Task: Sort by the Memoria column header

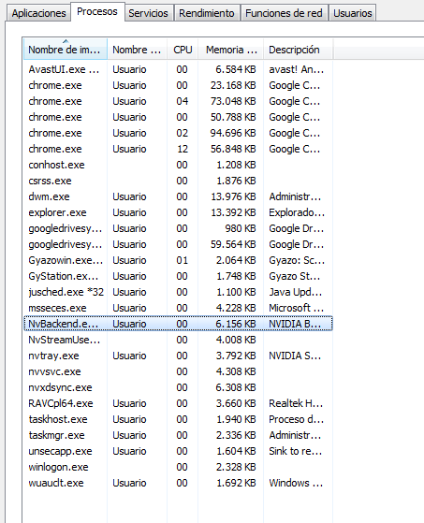Action: click(x=231, y=50)
